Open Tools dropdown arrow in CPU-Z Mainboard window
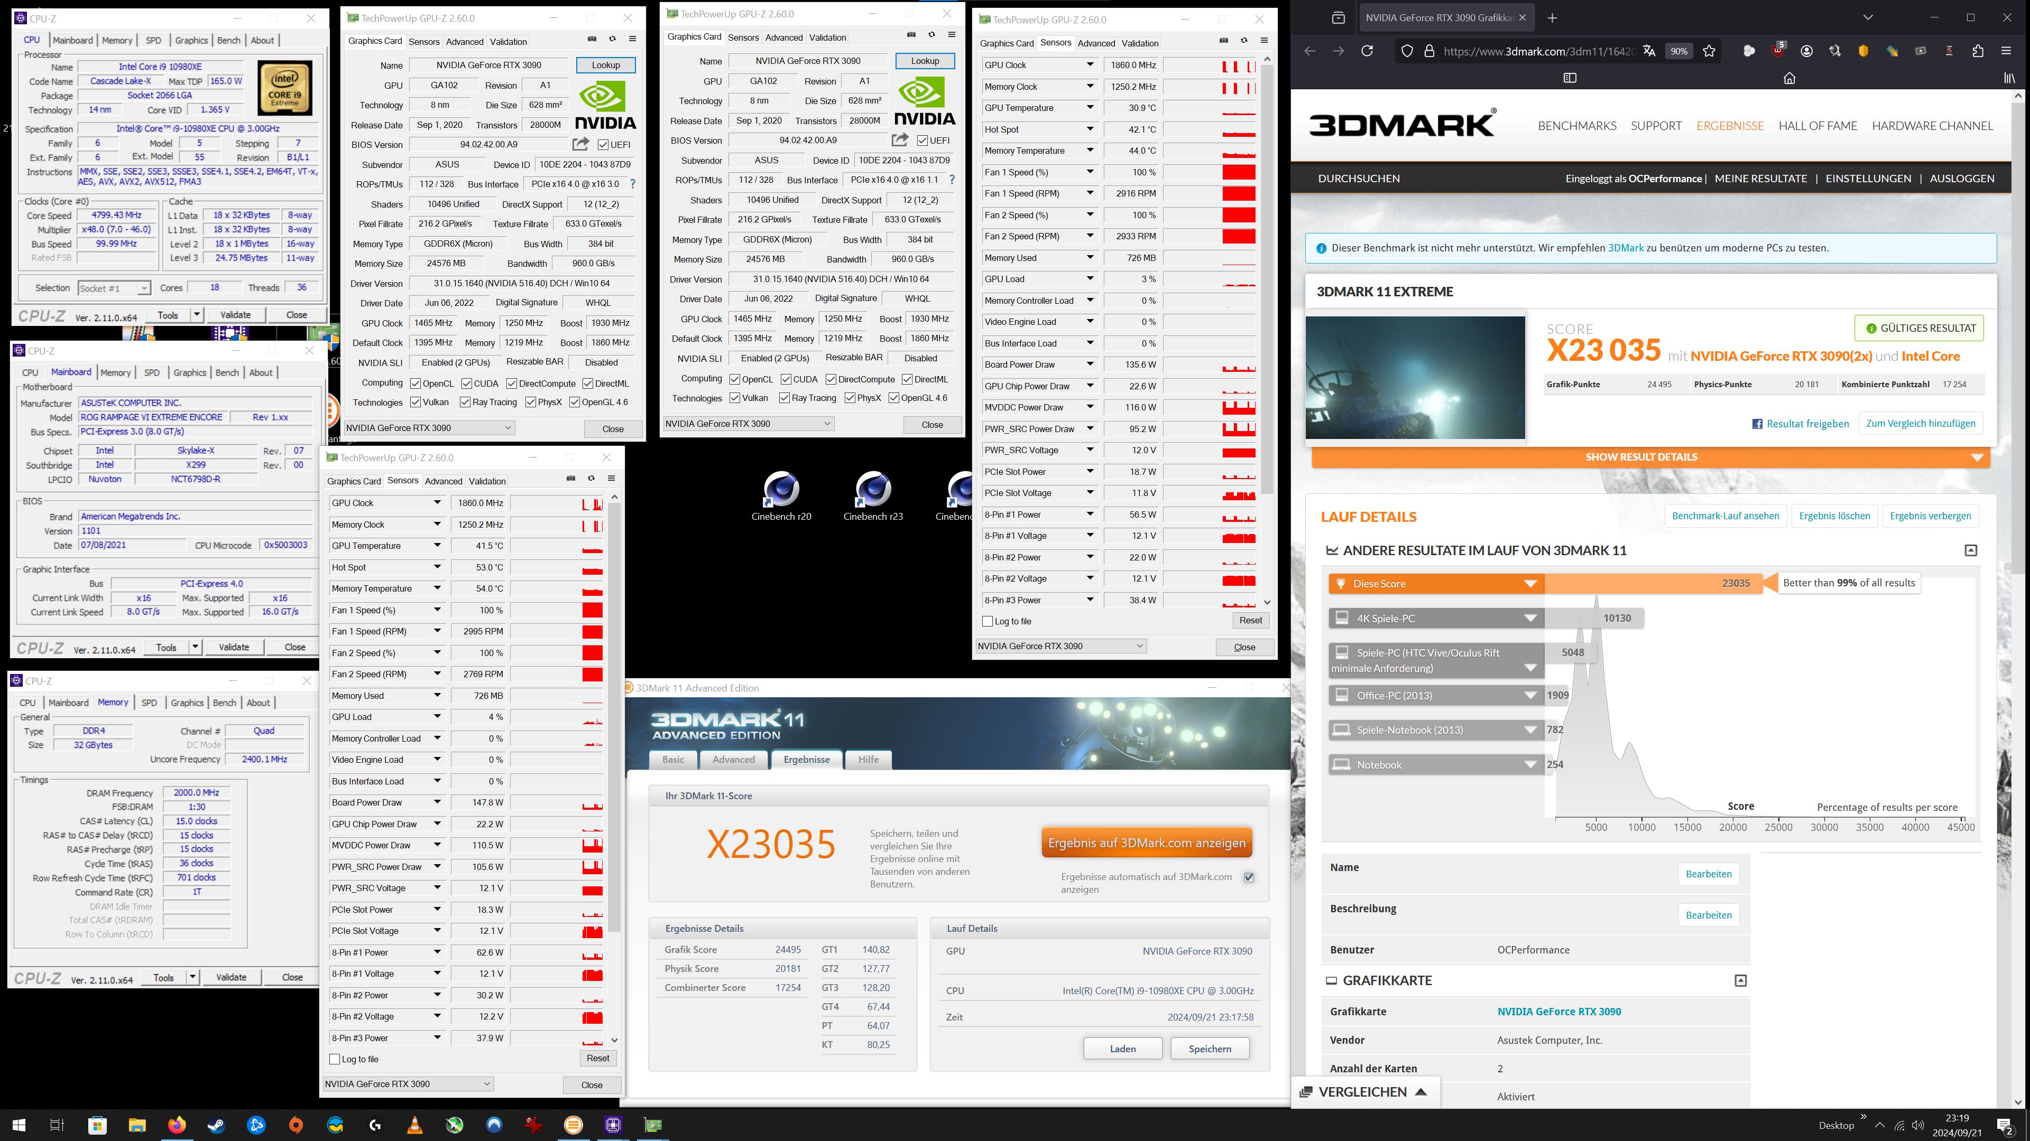The image size is (2030, 1141). tap(195, 647)
